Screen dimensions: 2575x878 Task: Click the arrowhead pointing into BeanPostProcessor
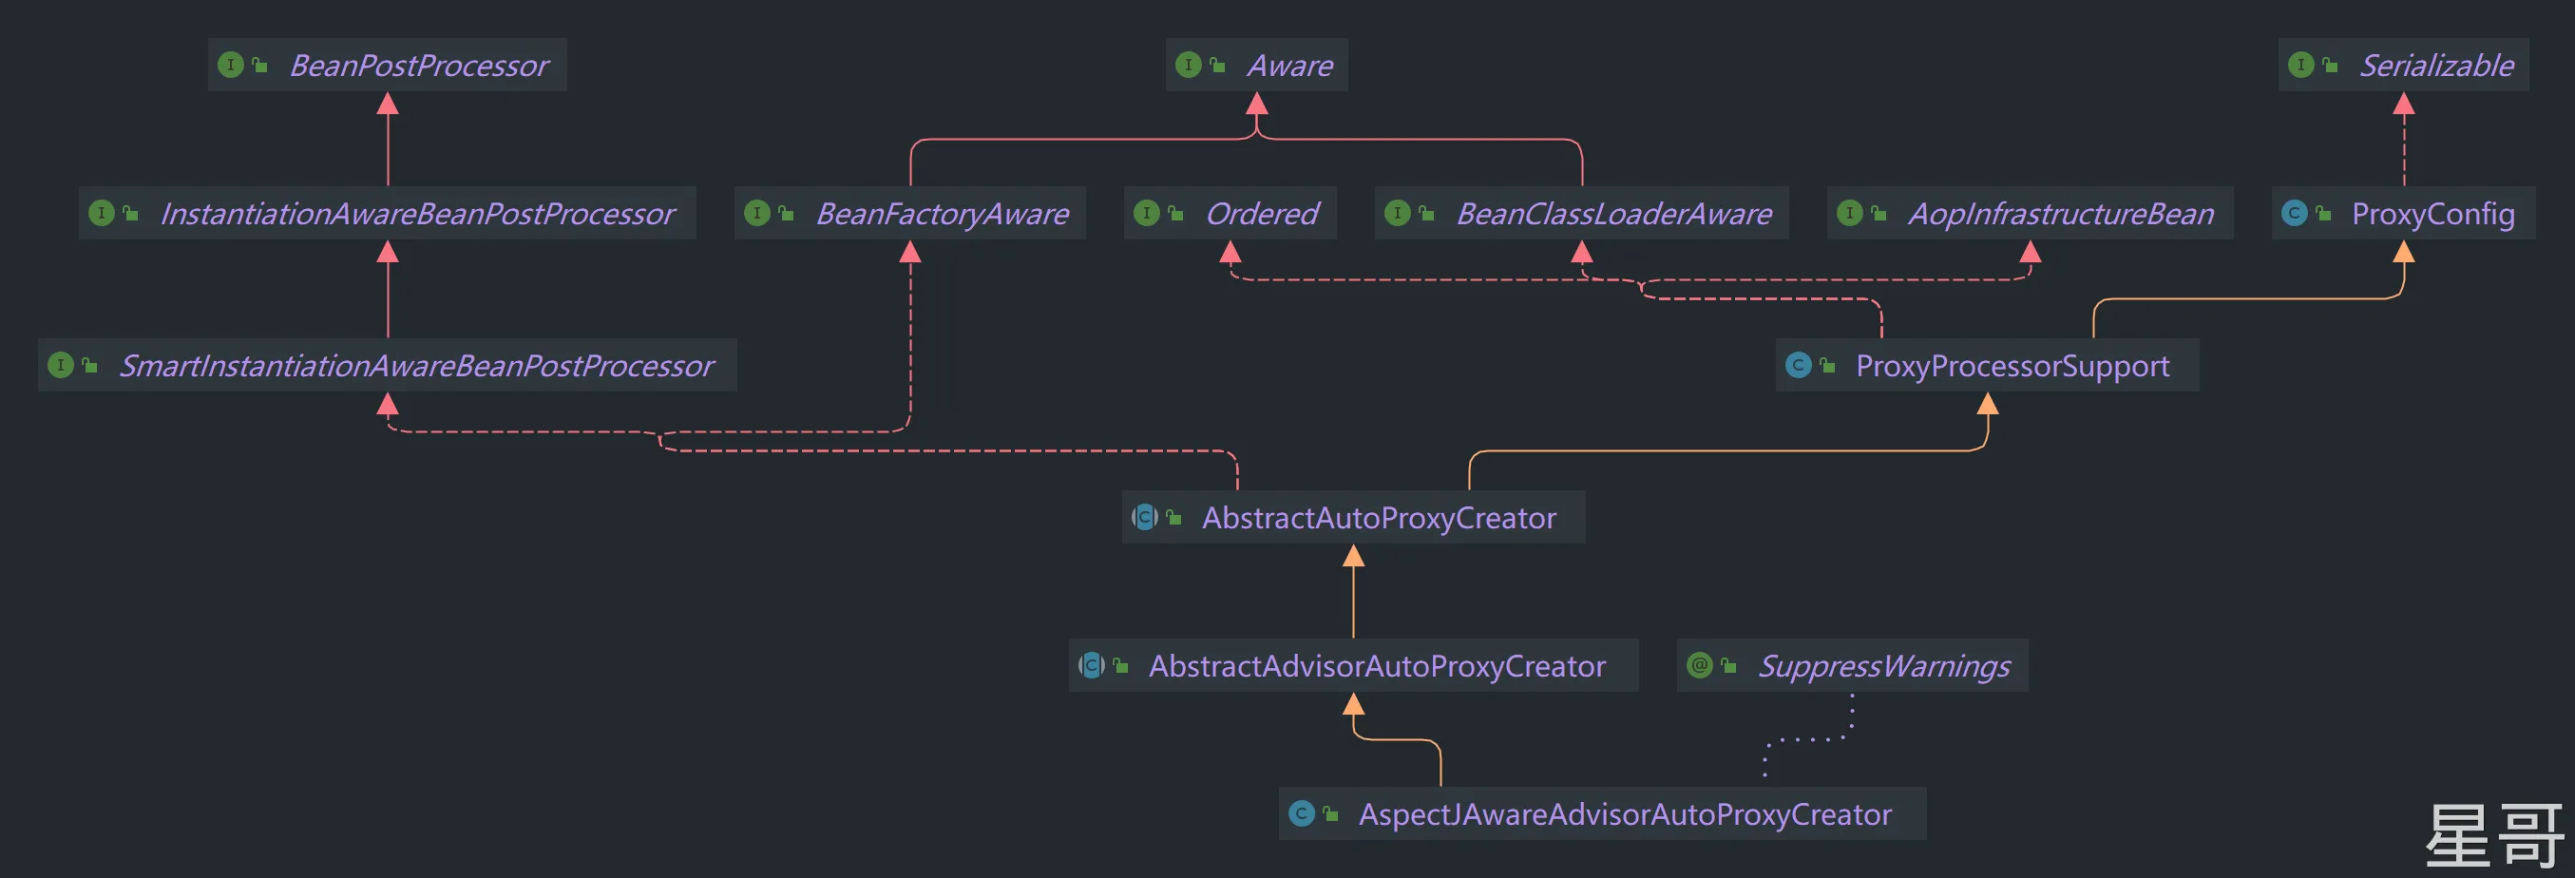point(388,104)
